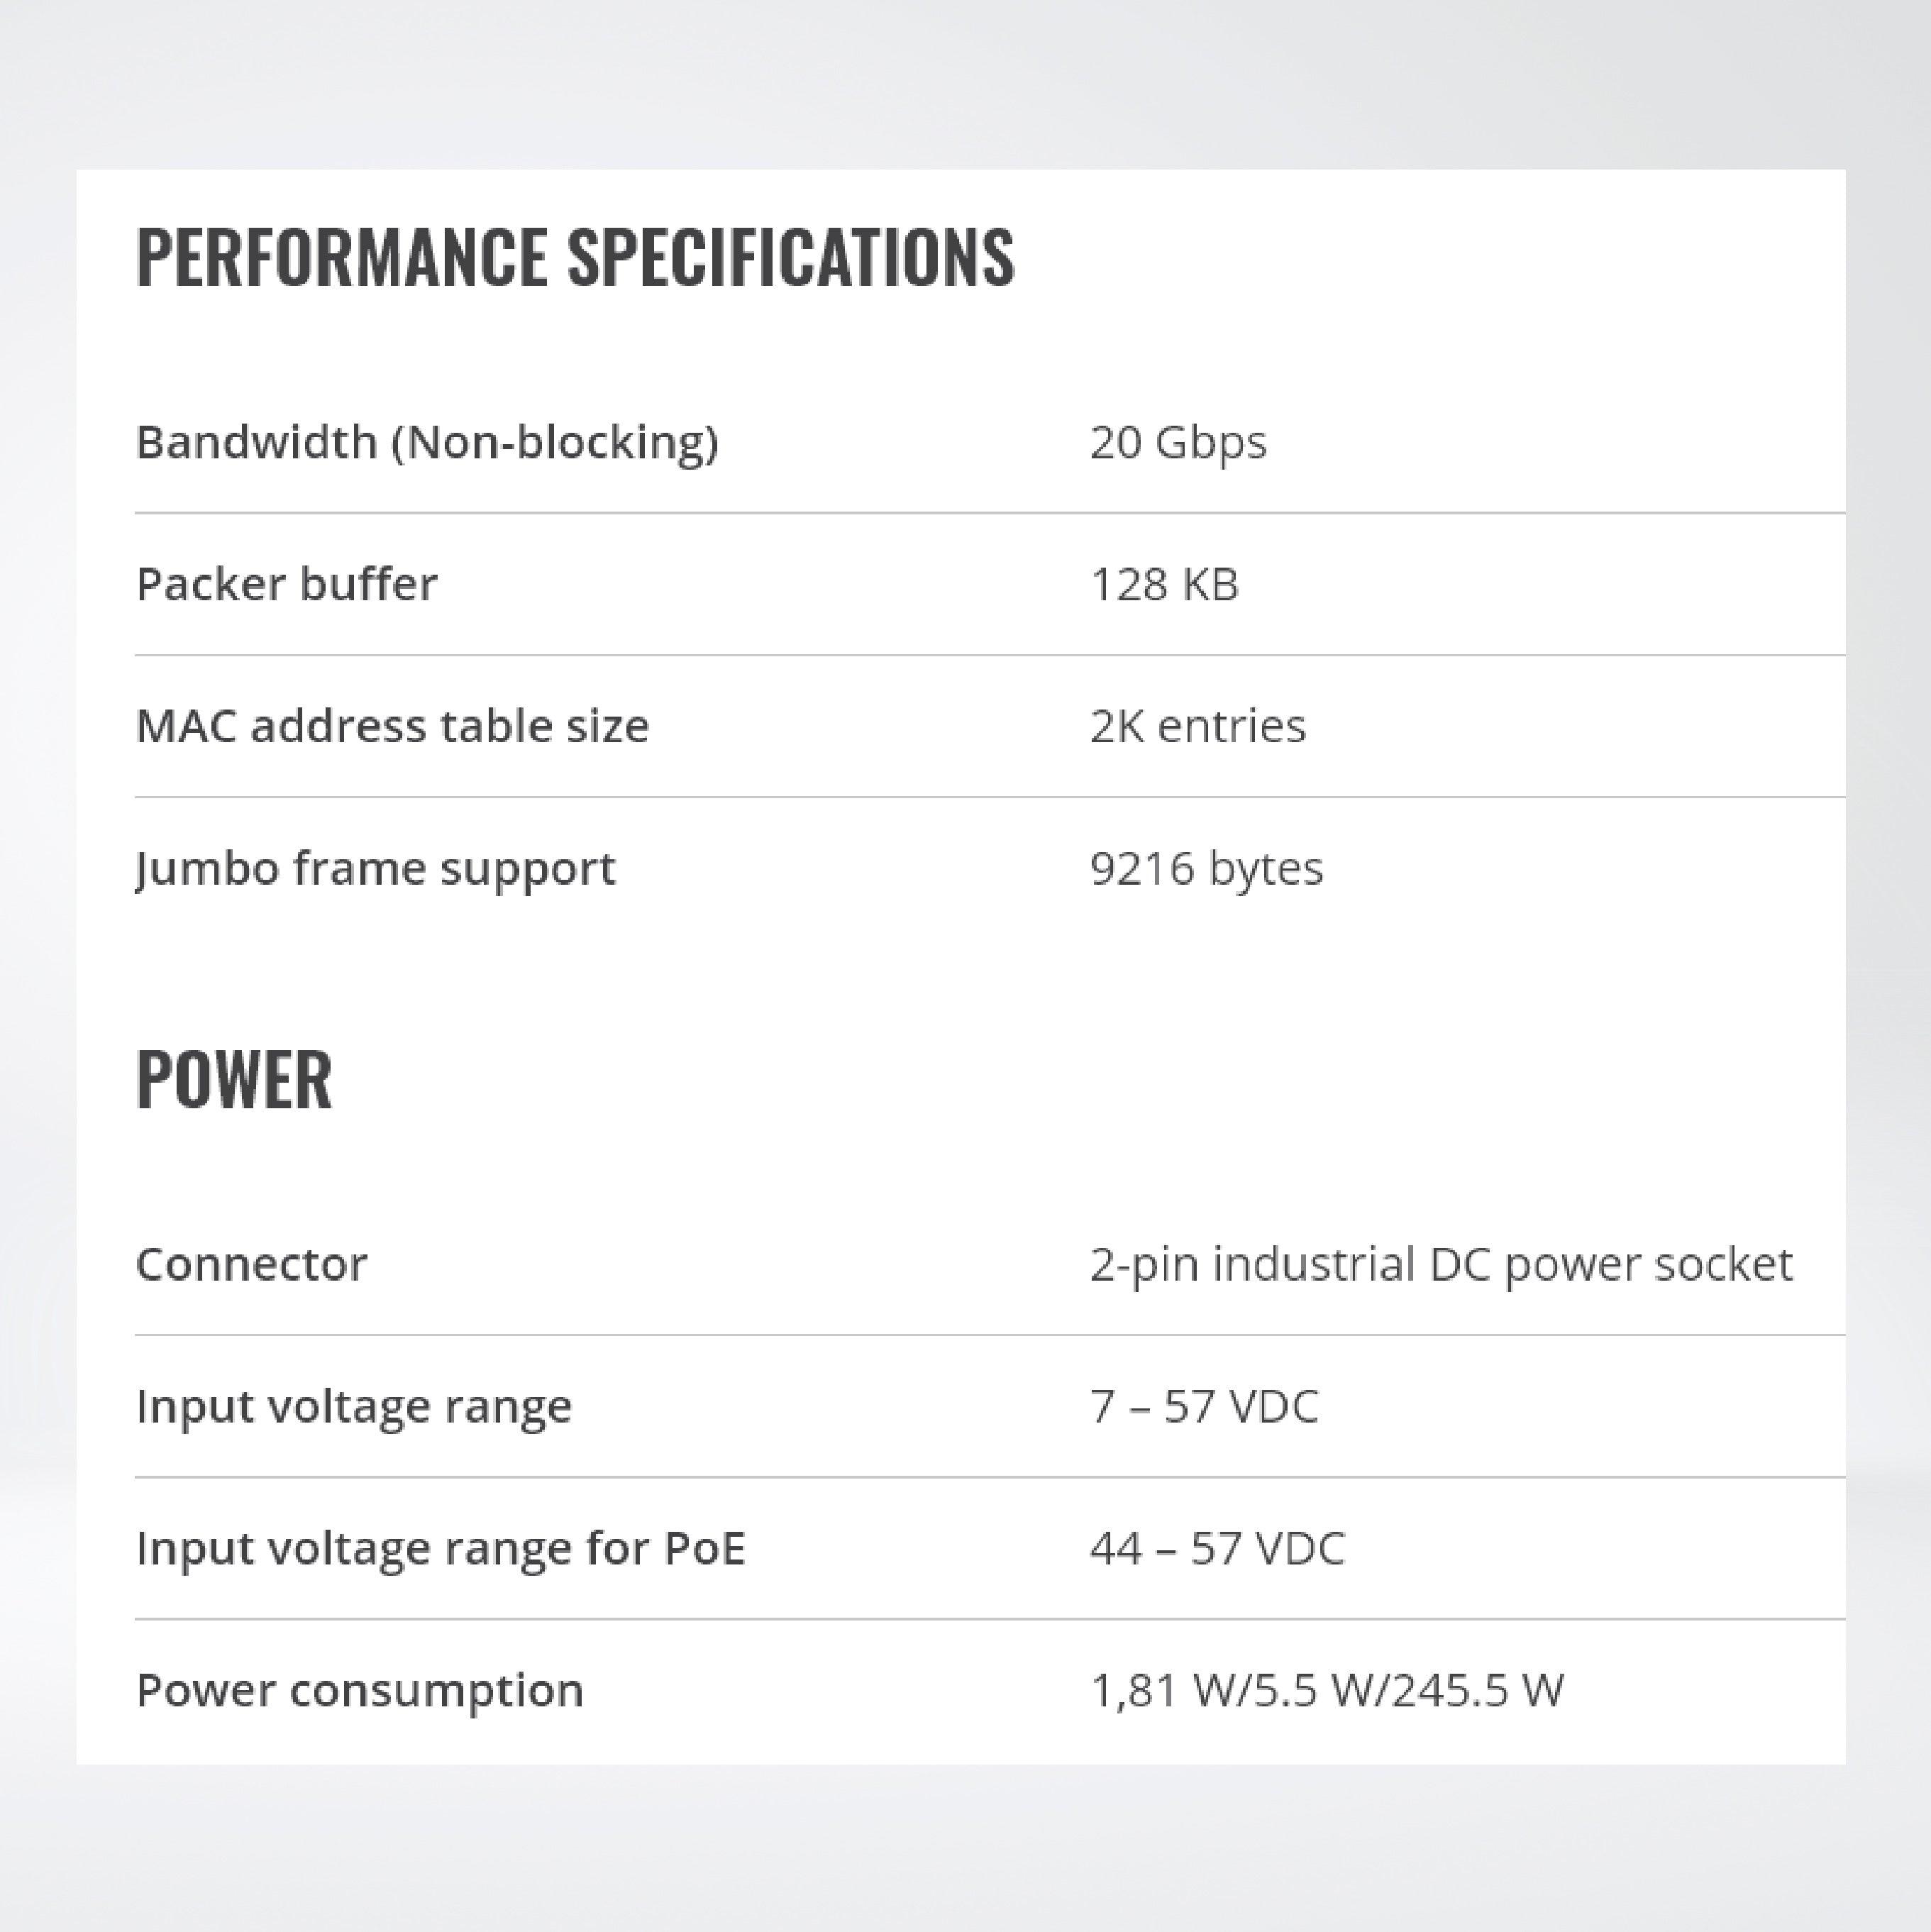Click the Packer buffer label
1931x1932 pixels.
[x=287, y=584]
